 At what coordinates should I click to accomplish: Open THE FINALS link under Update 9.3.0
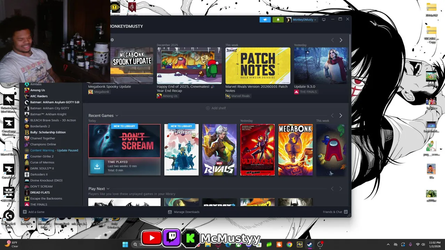coord(307,92)
